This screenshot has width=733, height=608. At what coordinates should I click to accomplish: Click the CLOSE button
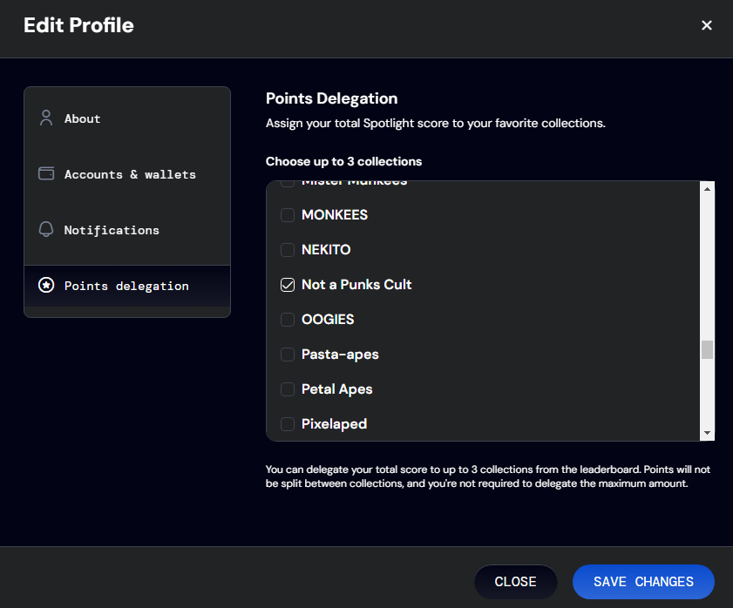point(515,582)
